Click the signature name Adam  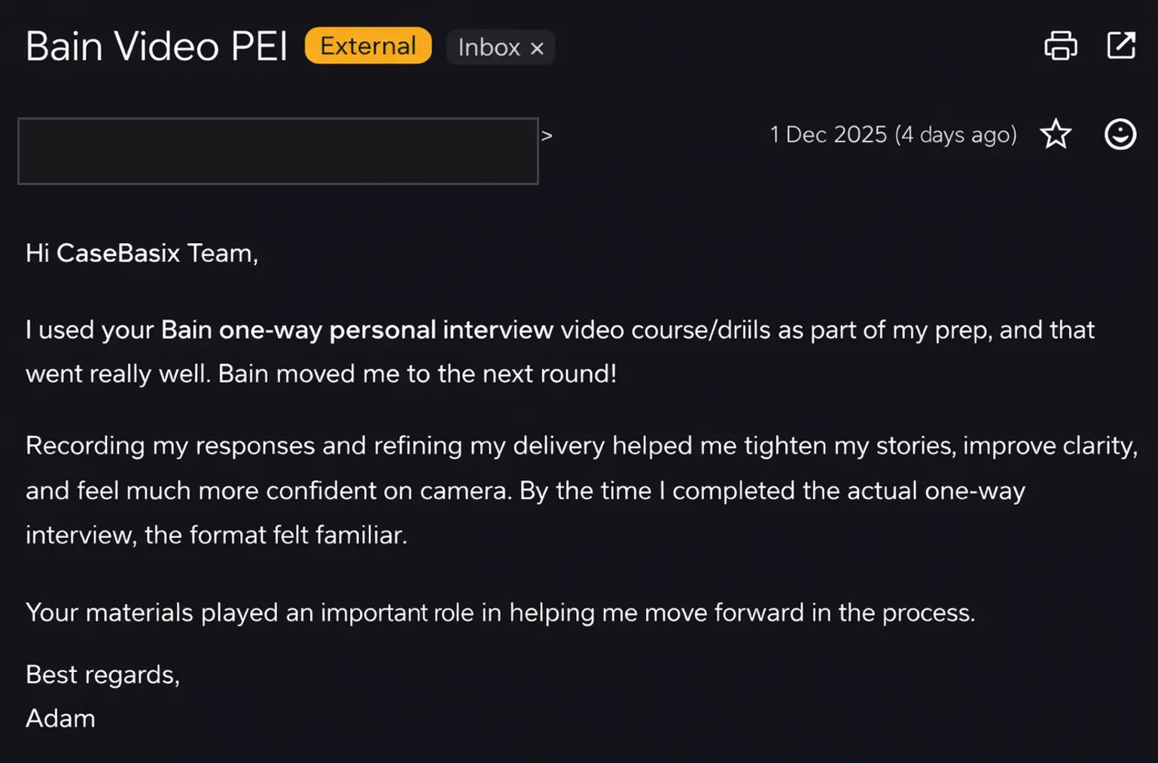pos(60,719)
